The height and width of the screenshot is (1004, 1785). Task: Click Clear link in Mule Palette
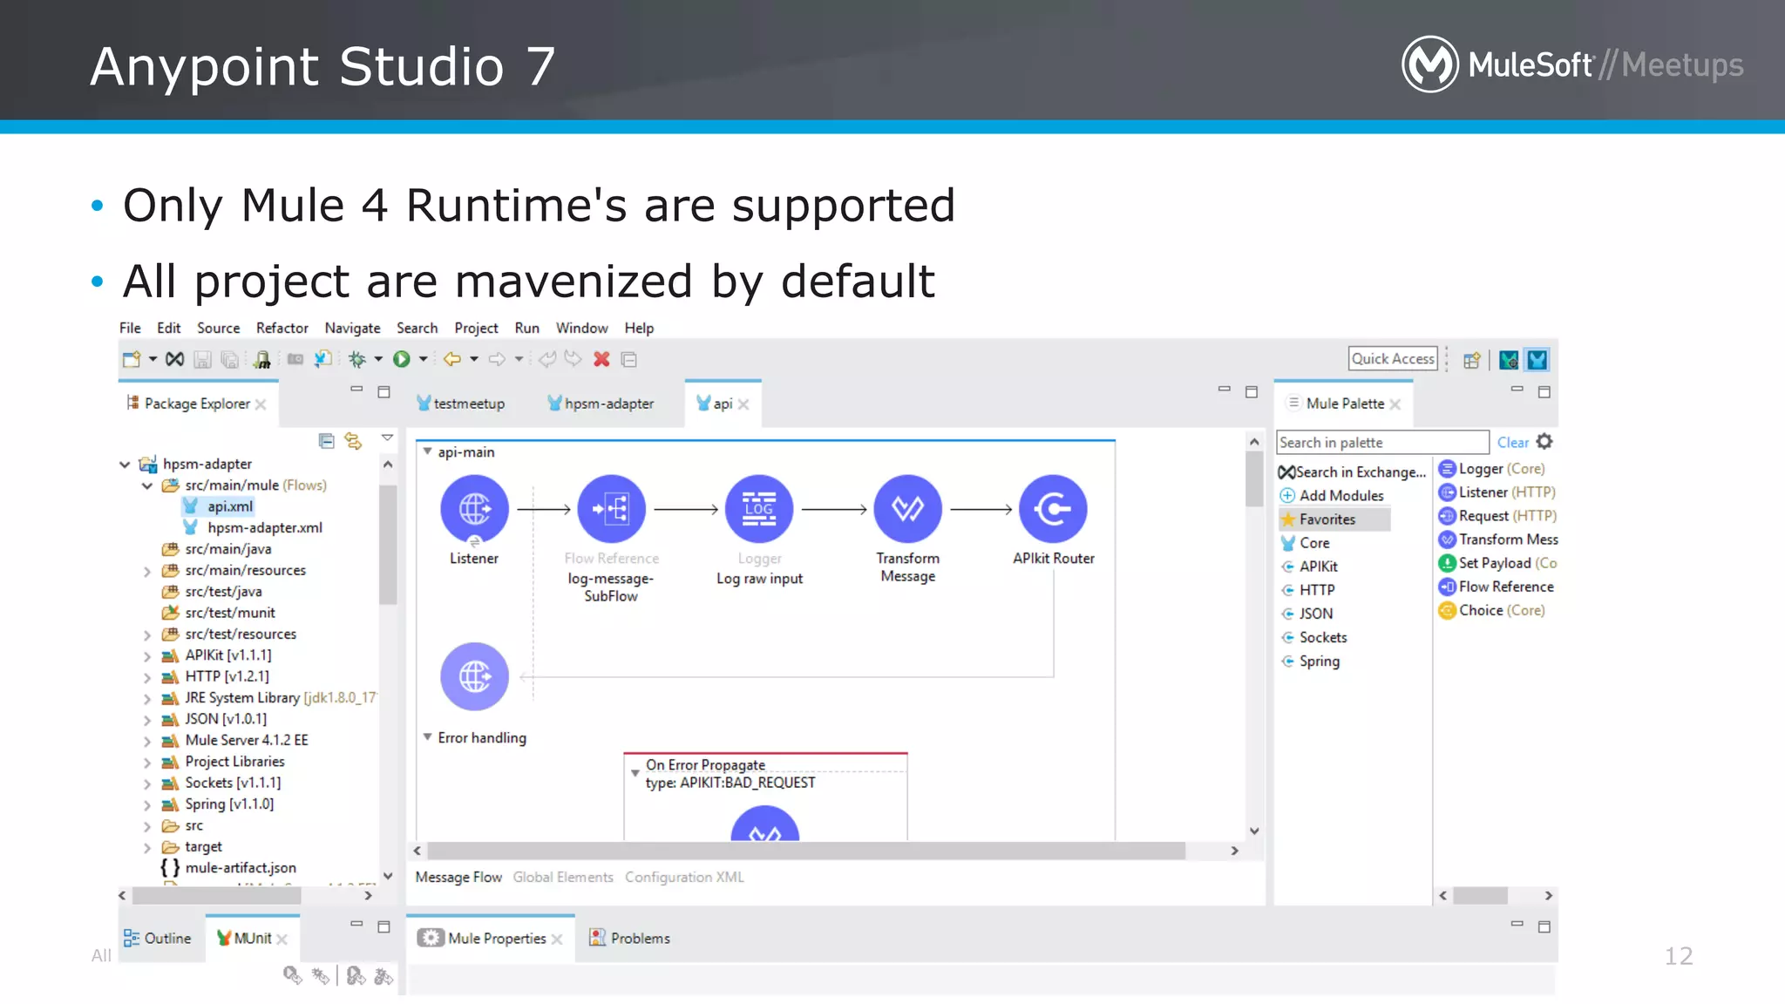1512,443
